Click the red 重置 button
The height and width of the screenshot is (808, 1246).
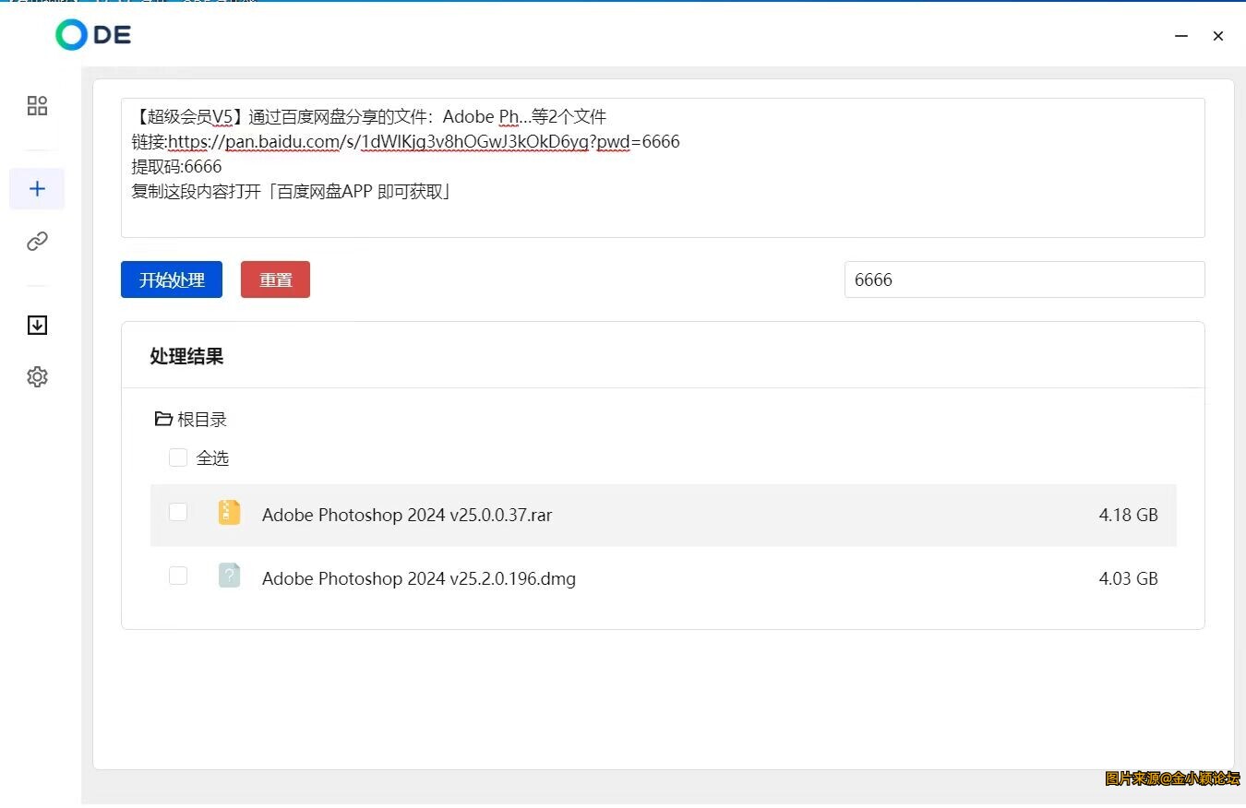(275, 279)
